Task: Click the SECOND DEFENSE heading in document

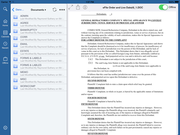Action: point(97,81)
